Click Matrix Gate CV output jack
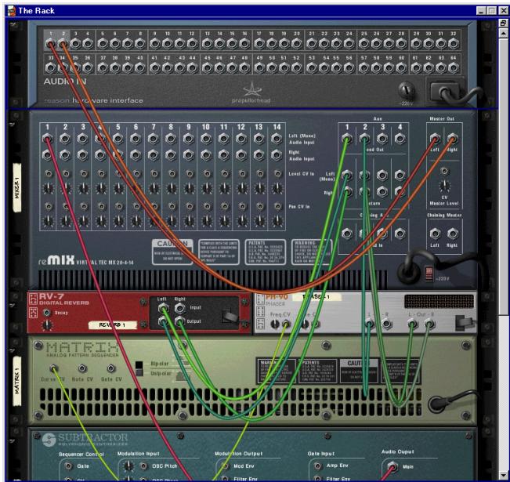The height and width of the screenshot is (482, 510). tap(111, 368)
